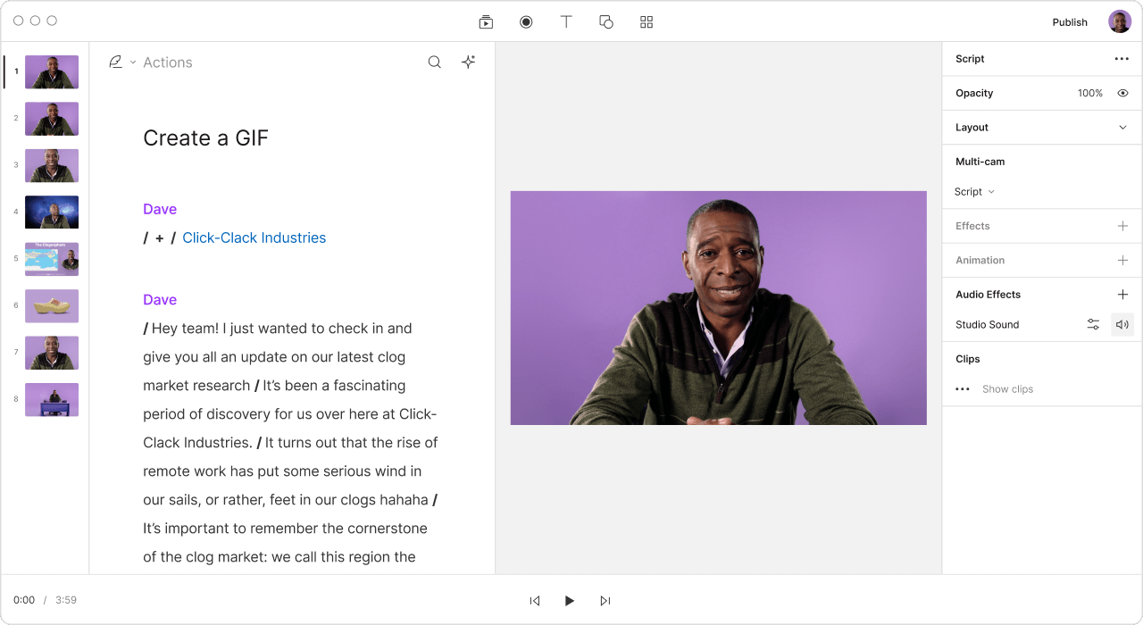Click the Publish button
Image resolution: width=1143 pixels, height=625 pixels.
1069,21
